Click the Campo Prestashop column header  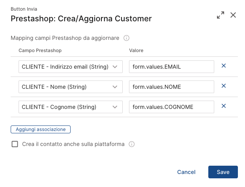click(40, 50)
